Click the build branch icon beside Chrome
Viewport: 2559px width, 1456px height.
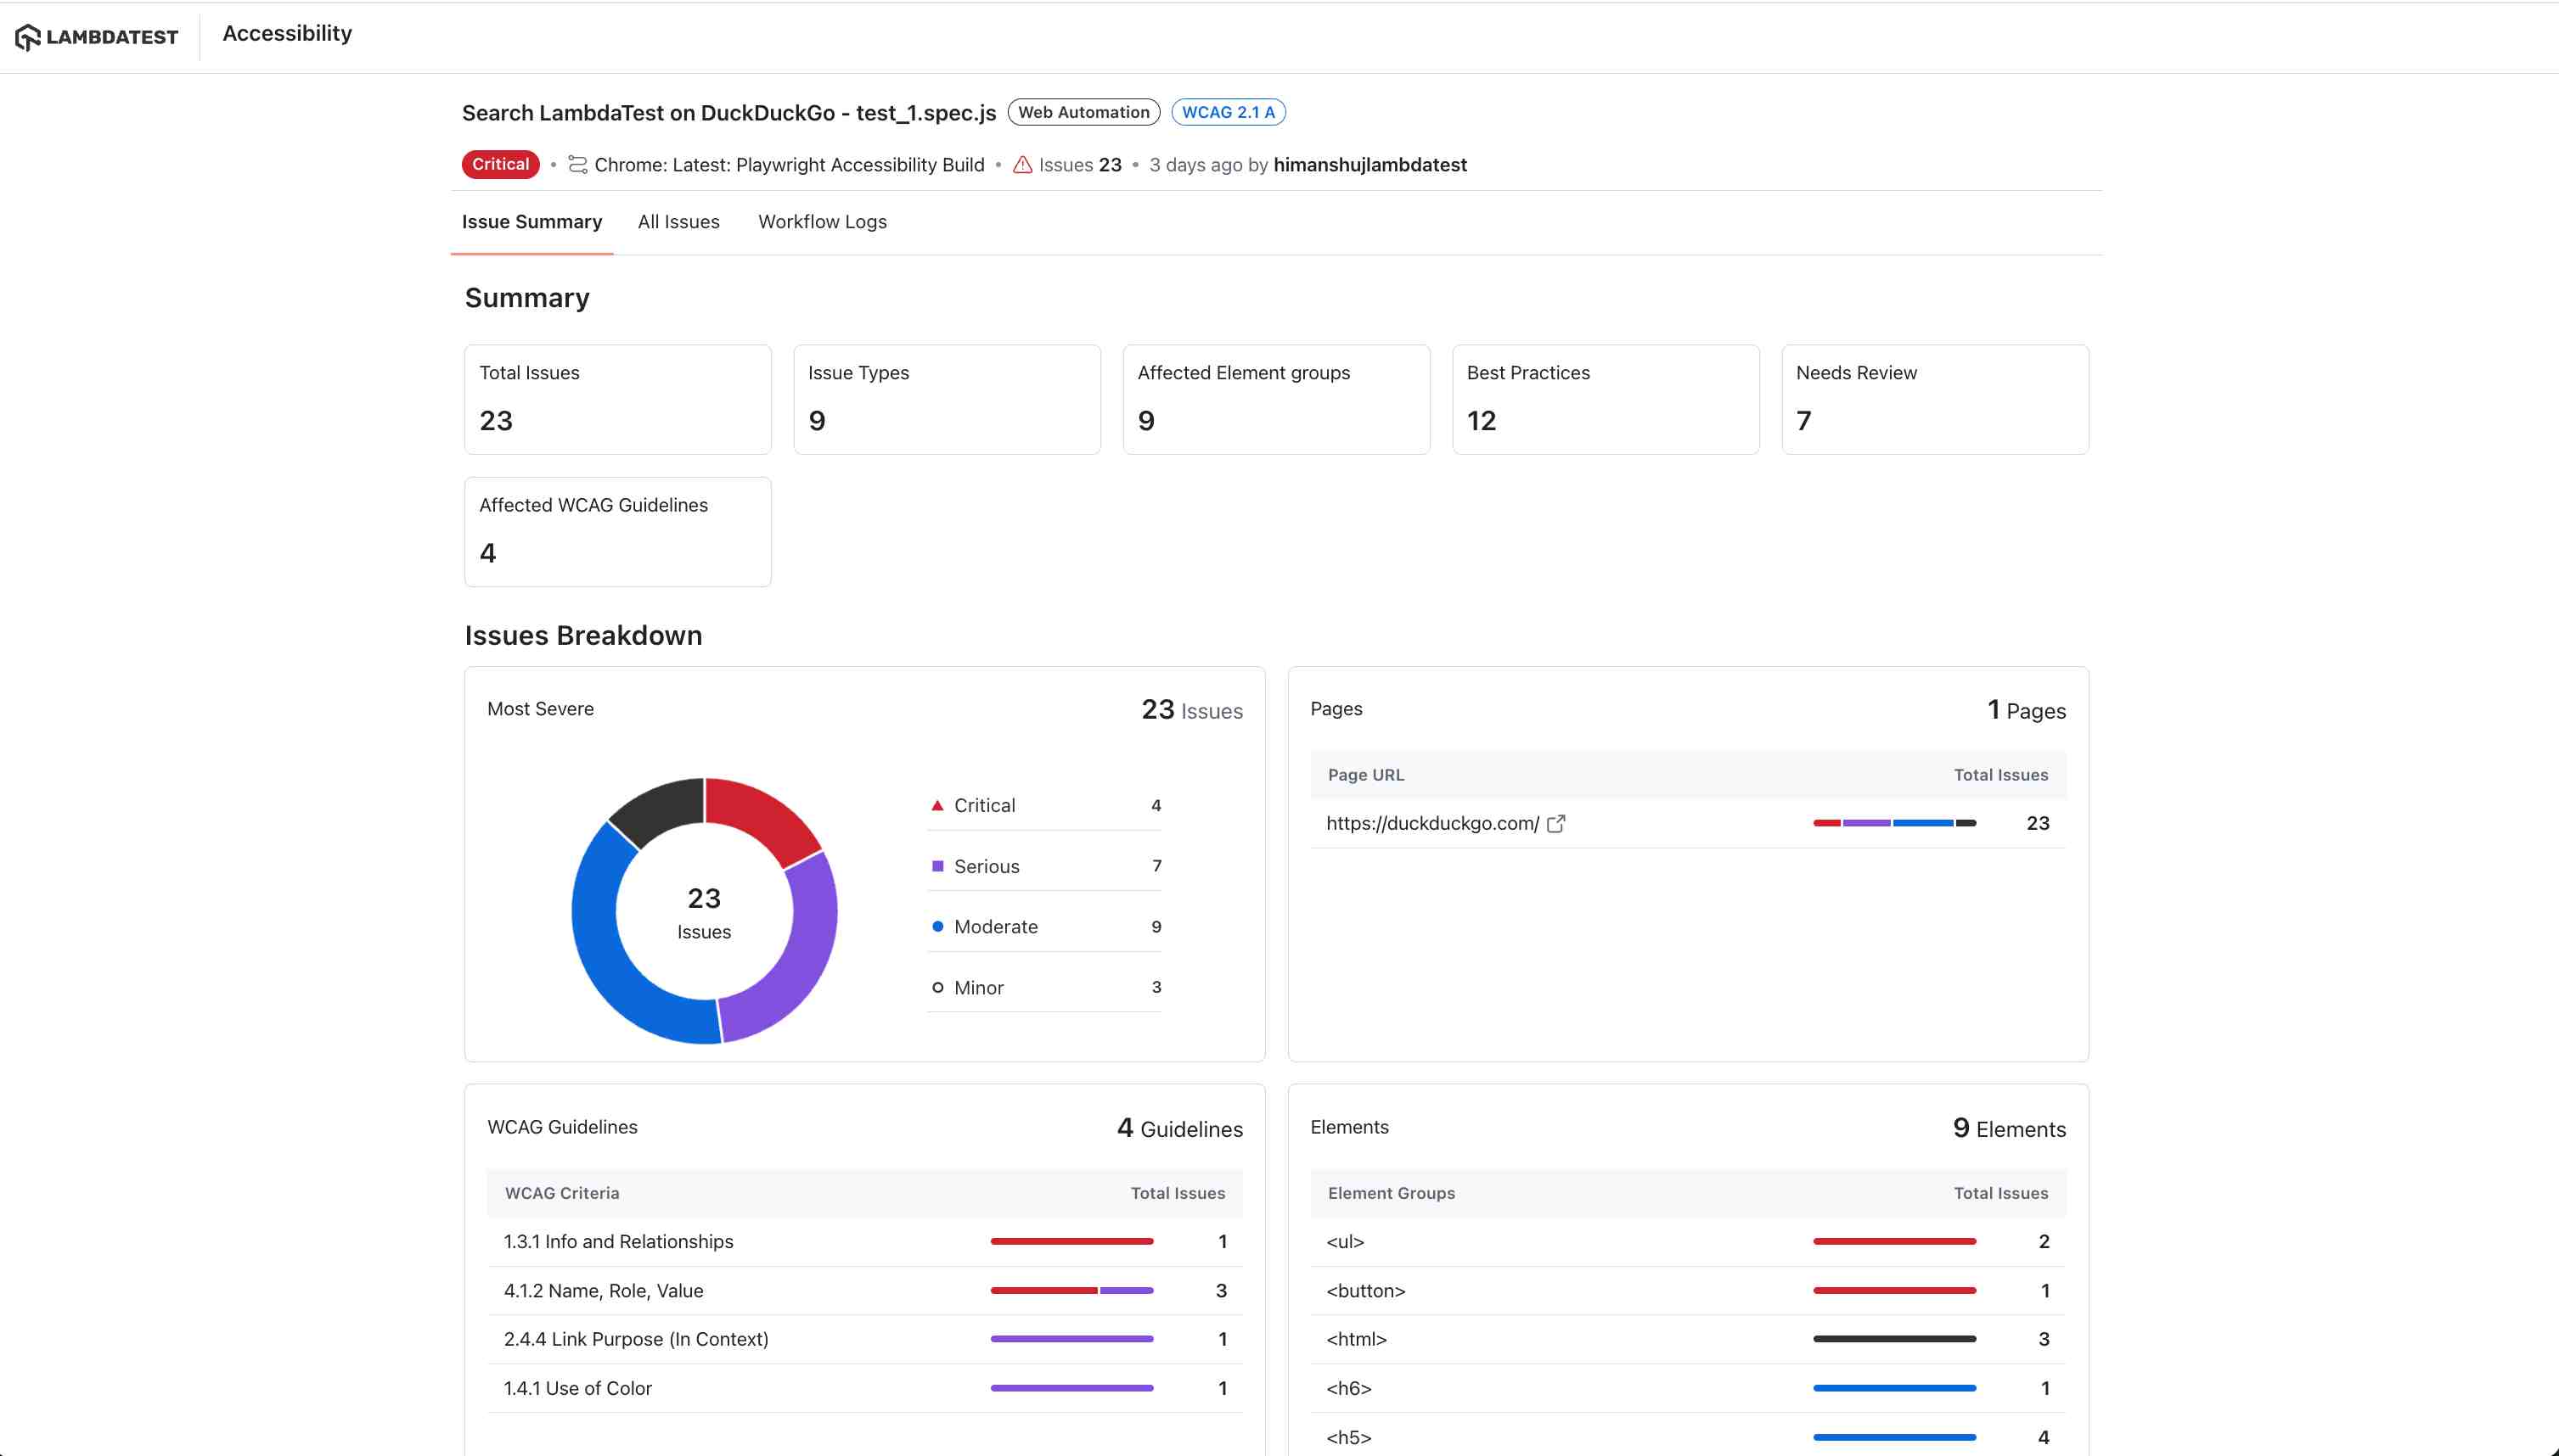tap(577, 165)
